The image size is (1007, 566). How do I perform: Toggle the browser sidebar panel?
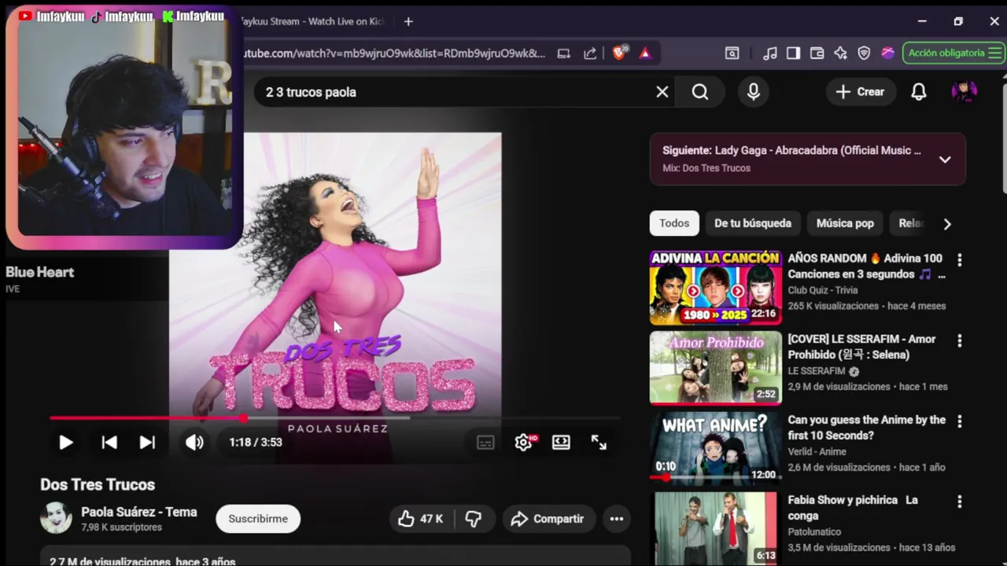coord(793,53)
